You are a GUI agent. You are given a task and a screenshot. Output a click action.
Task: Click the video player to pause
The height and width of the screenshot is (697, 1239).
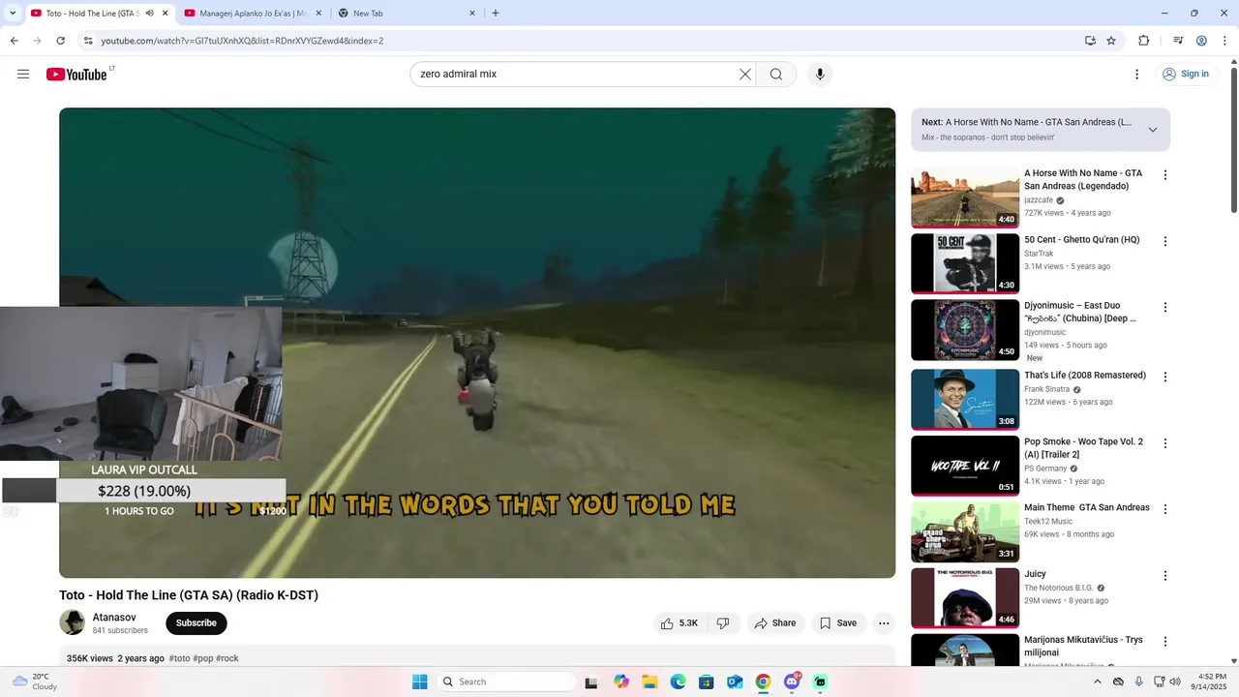477,343
